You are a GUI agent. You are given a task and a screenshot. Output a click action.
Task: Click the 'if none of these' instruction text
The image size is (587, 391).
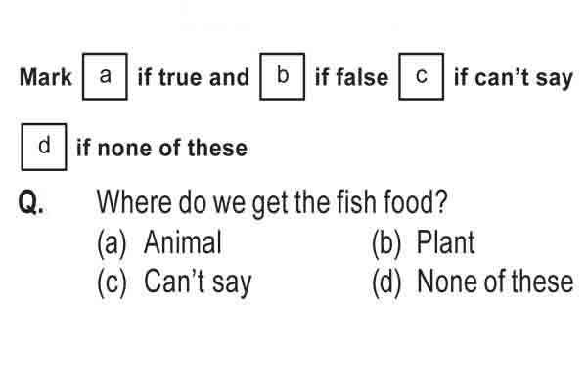161,148
